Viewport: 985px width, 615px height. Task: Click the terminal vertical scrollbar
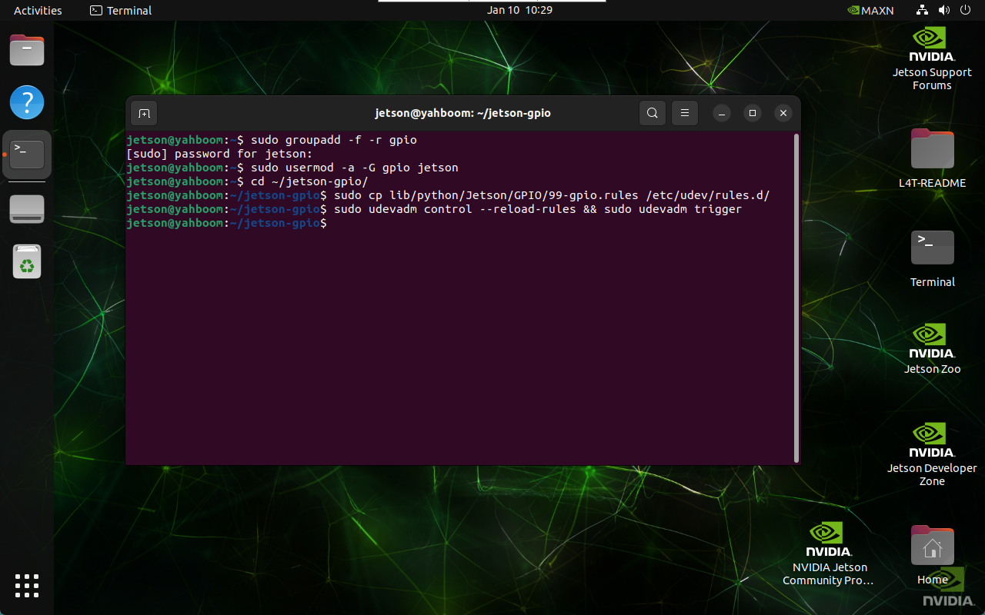pos(796,297)
